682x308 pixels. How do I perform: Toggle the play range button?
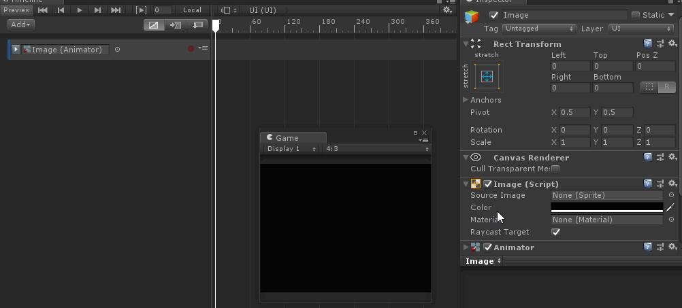(141, 10)
